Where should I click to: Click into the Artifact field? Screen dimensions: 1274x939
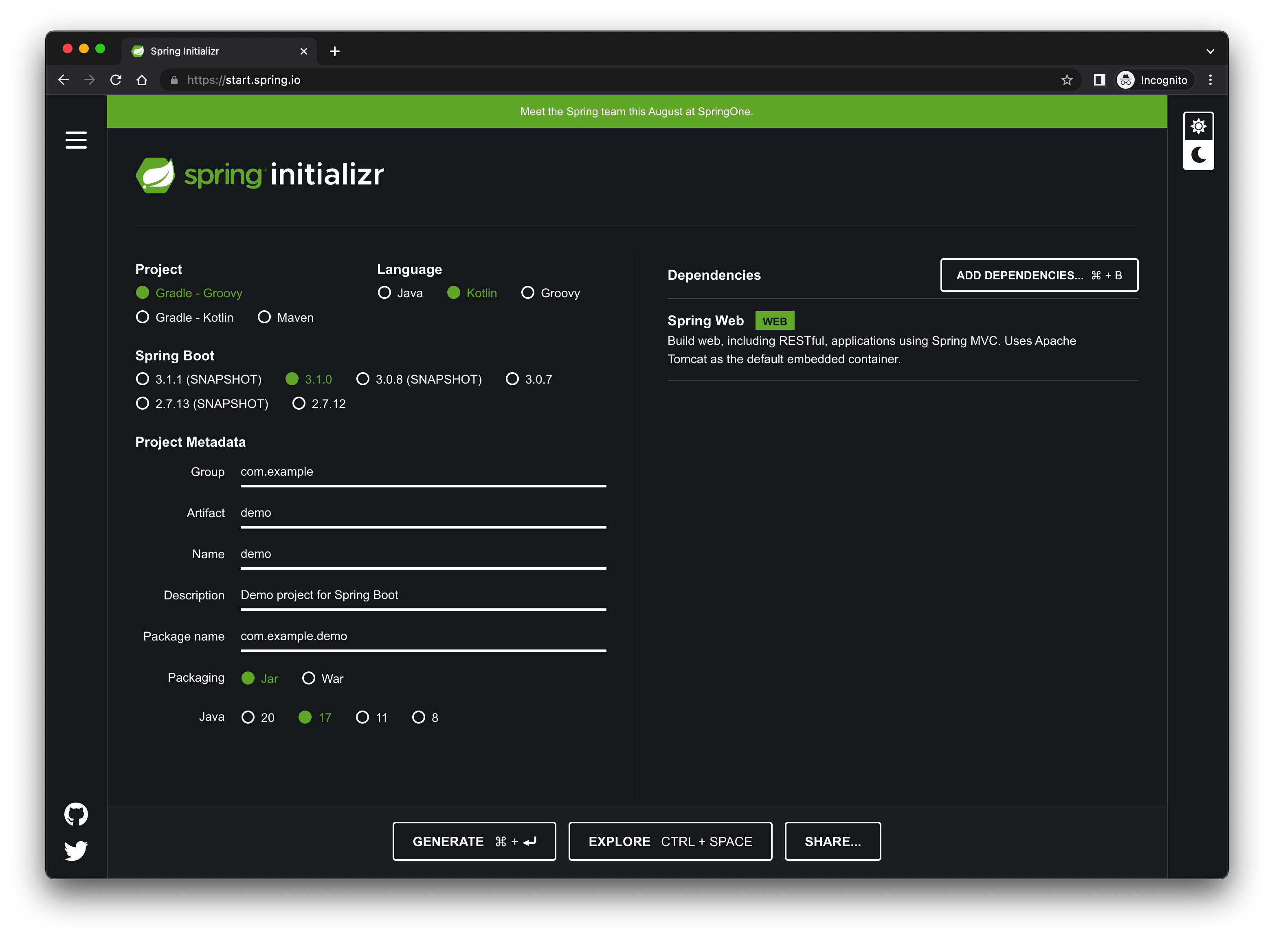[x=422, y=513]
